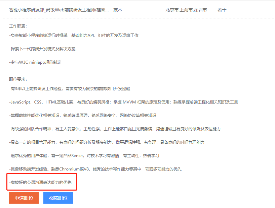This screenshot has width=275, height=208.
Task: Click the line 有较好的英语沟通表达能力的优先
Action: [x=40, y=183]
